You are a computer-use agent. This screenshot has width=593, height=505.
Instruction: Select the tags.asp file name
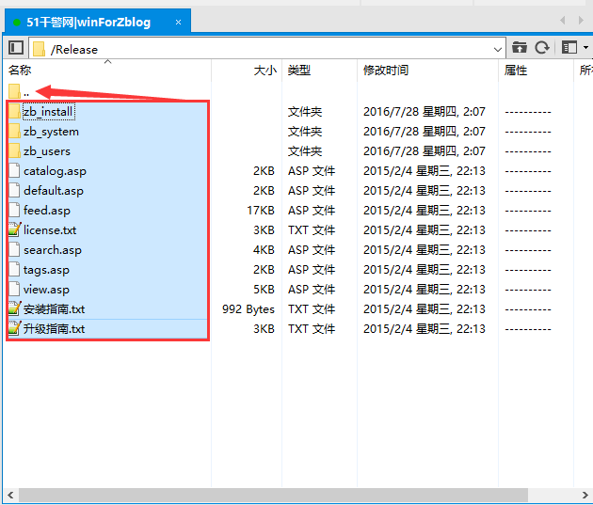point(46,270)
